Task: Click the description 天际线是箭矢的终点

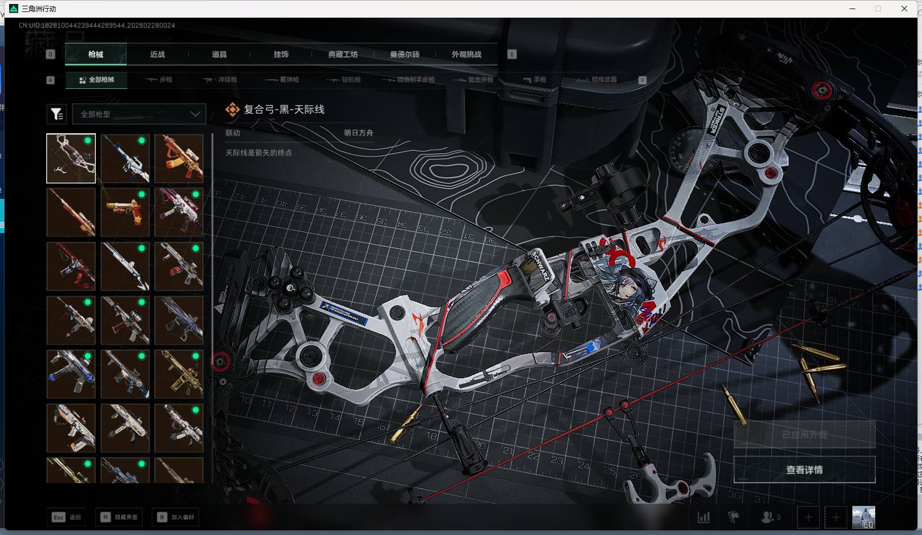Action: [258, 153]
